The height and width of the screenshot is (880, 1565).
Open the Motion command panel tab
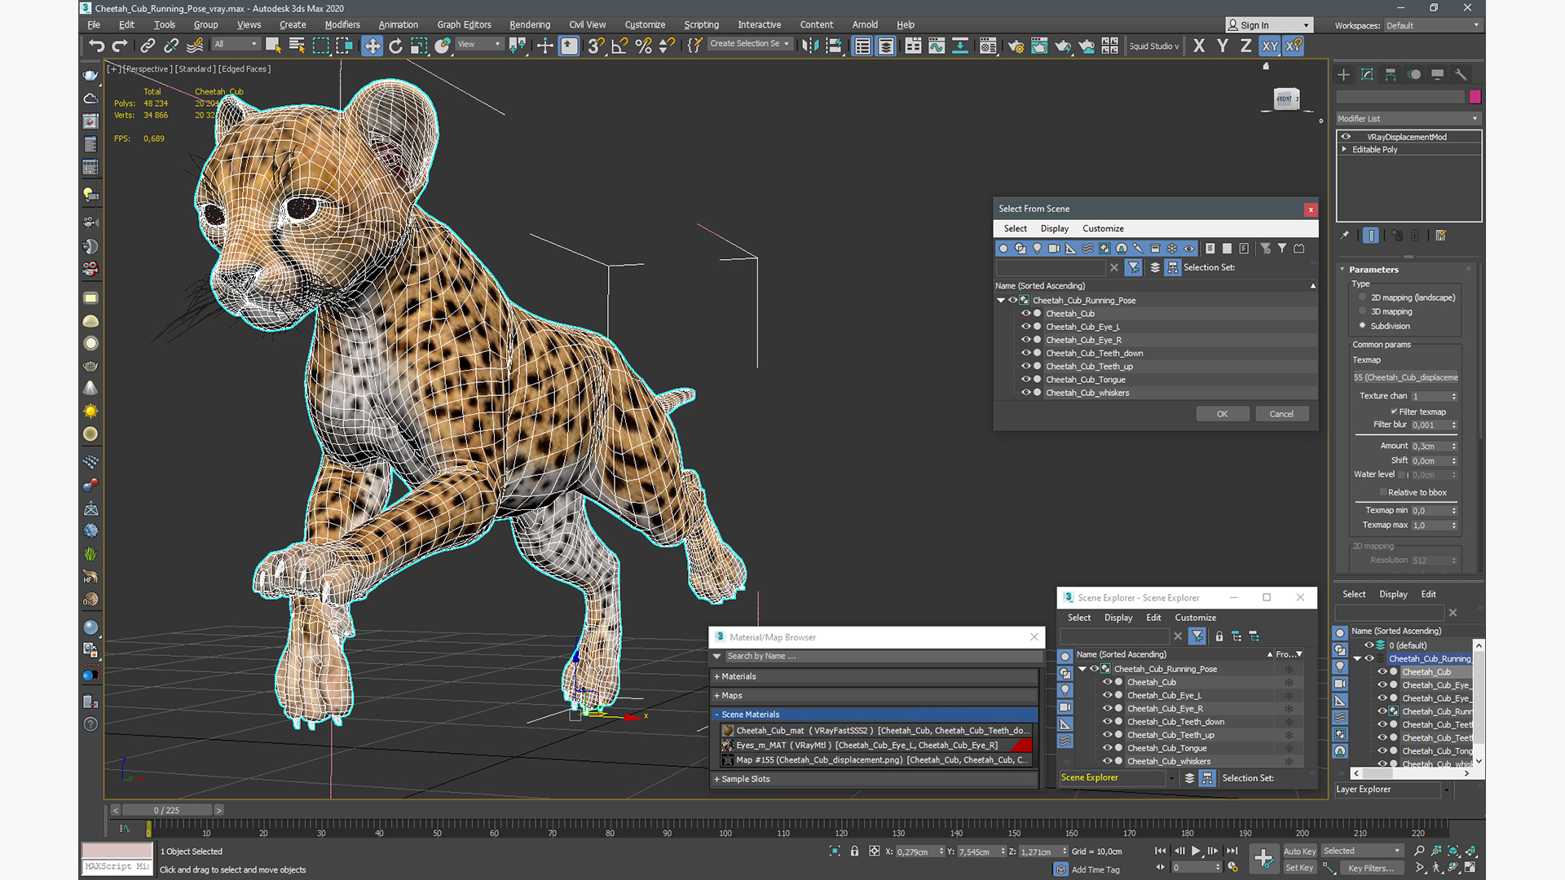click(x=1414, y=74)
